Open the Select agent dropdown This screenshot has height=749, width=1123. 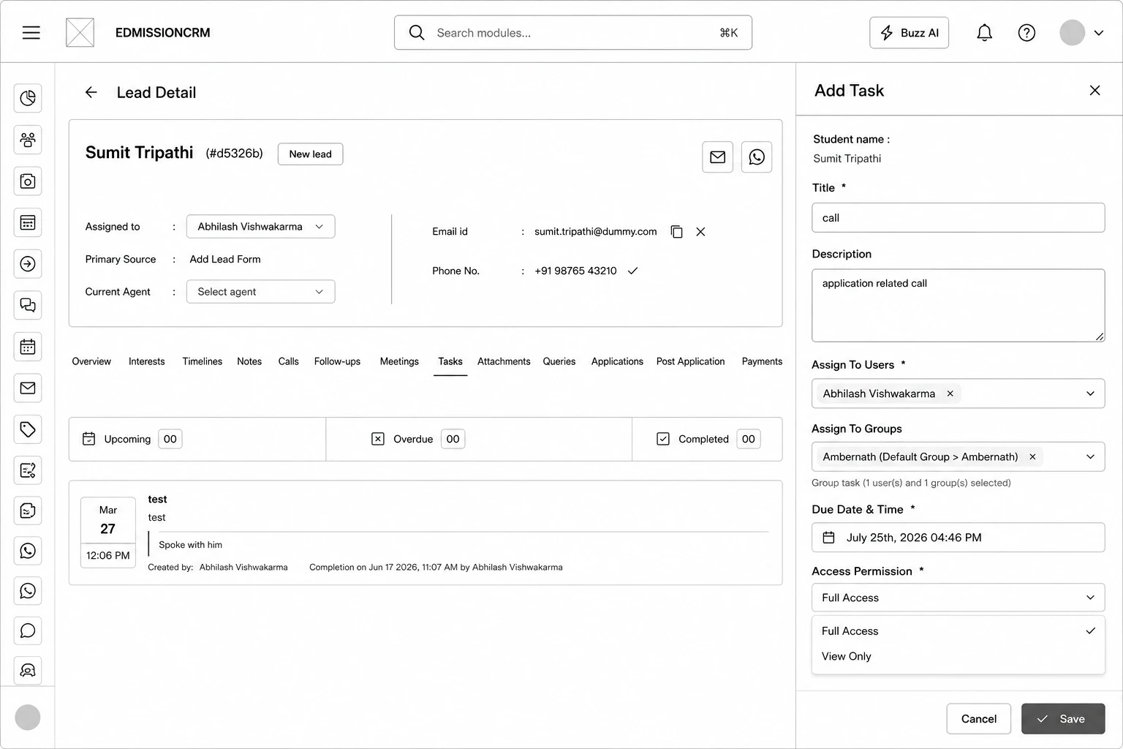[x=261, y=292]
